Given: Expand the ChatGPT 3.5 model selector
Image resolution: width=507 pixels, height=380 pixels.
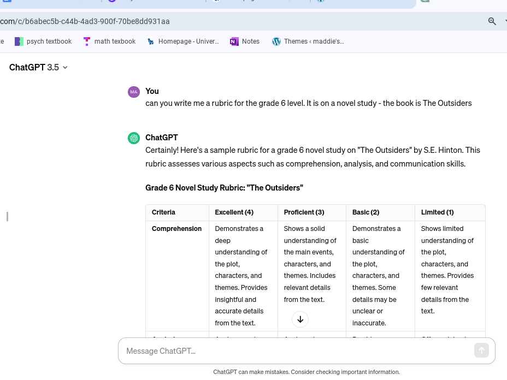Looking at the screenshot, I should click(38, 67).
